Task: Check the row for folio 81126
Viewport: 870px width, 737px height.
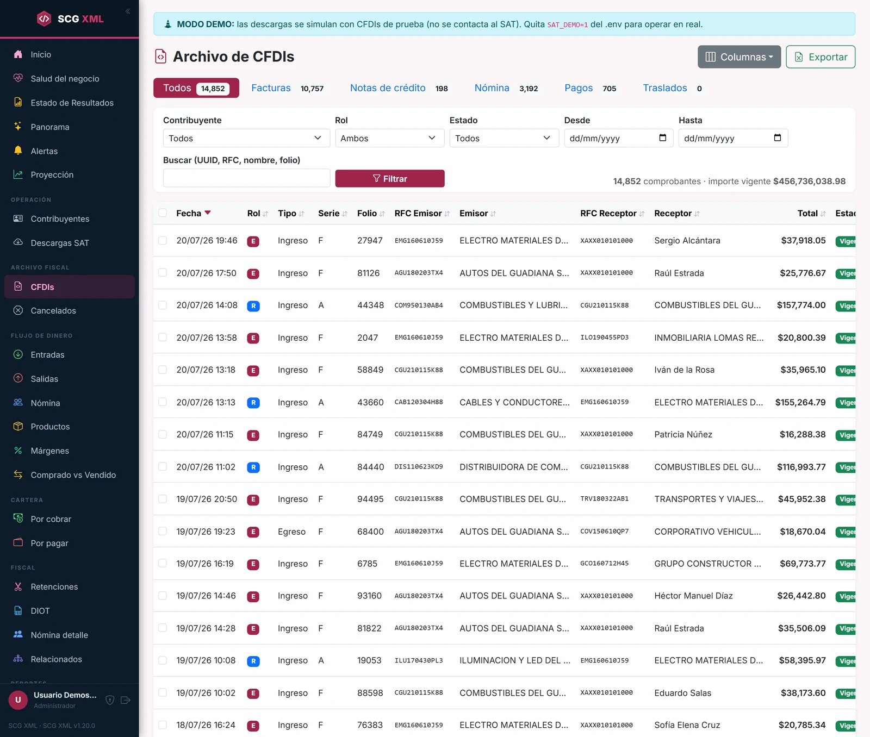Action: coord(163,273)
